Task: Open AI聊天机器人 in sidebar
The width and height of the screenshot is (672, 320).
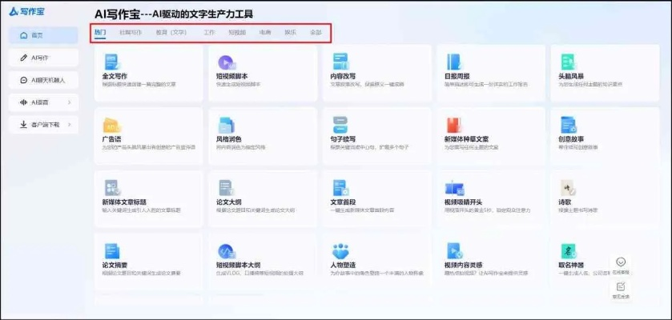Action: click(43, 80)
